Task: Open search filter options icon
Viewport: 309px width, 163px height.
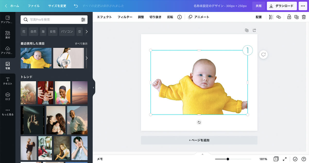Action: click(x=83, y=20)
